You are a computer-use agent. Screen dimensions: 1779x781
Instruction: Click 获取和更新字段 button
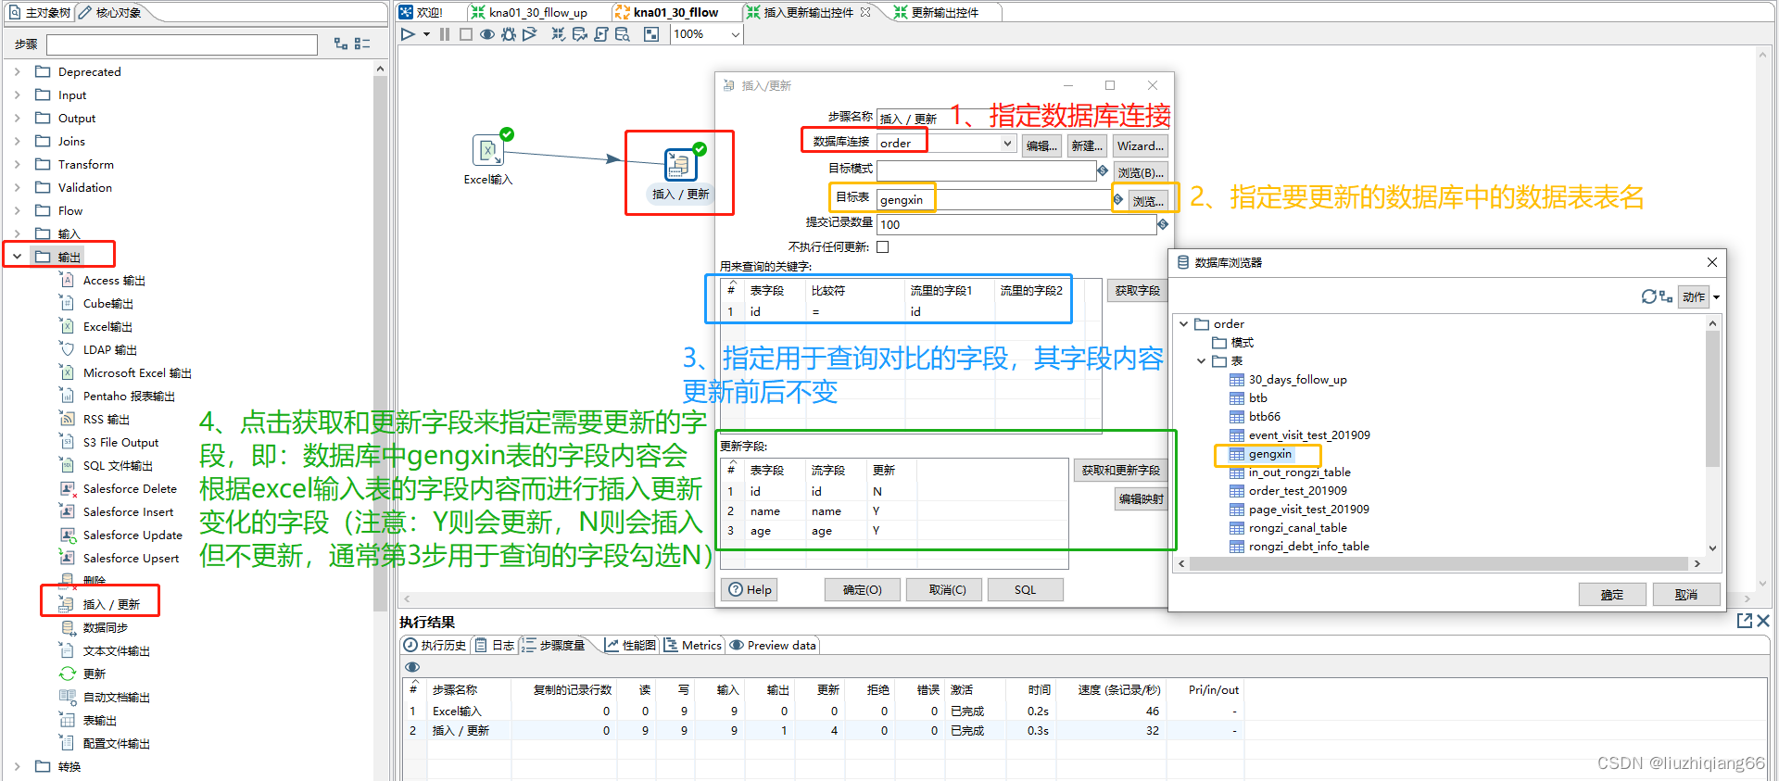tap(1120, 470)
